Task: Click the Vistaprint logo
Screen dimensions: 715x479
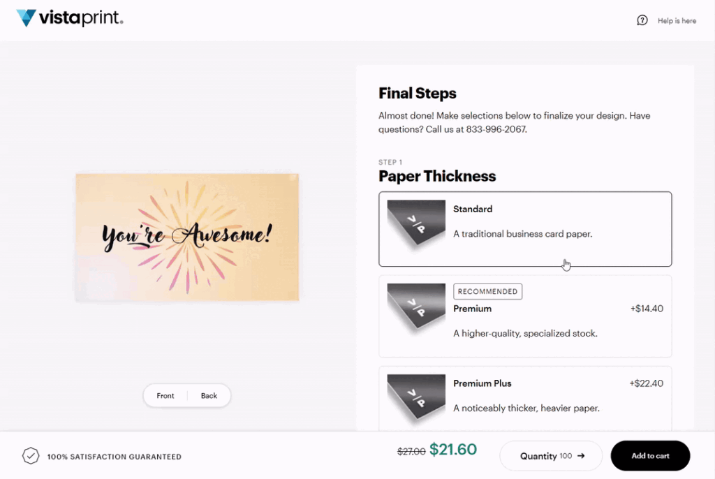Action: (70, 17)
